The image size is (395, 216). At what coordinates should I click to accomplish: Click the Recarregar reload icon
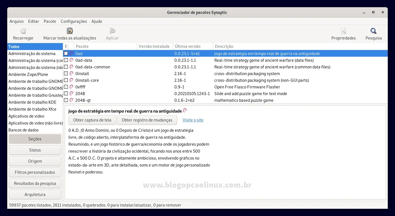click(x=23, y=31)
